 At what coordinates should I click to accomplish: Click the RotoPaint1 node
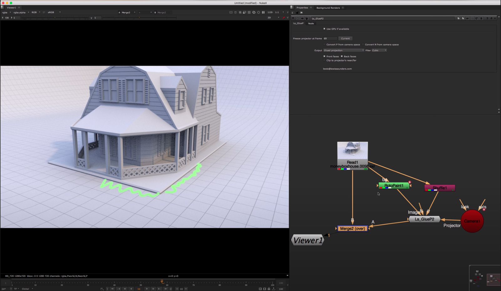394,186
